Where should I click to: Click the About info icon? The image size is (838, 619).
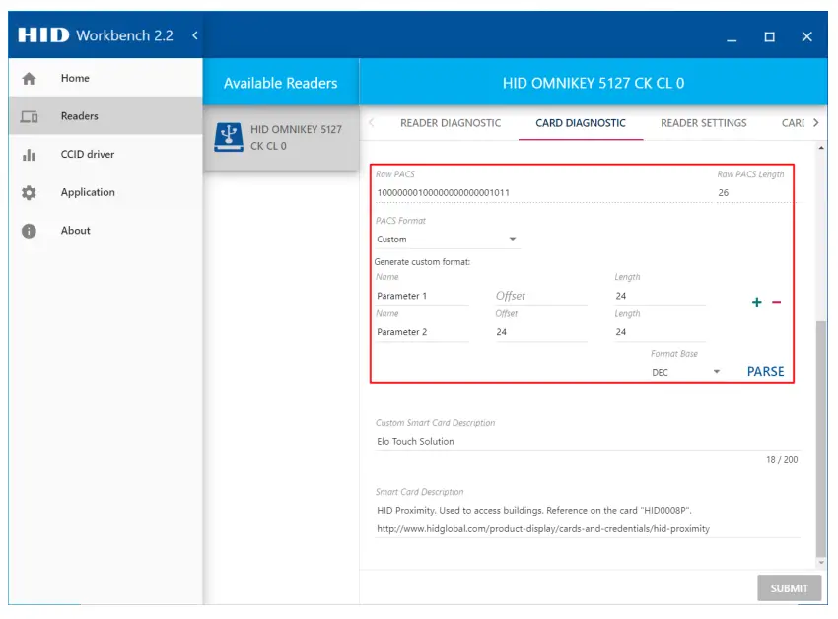click(29, 231)
